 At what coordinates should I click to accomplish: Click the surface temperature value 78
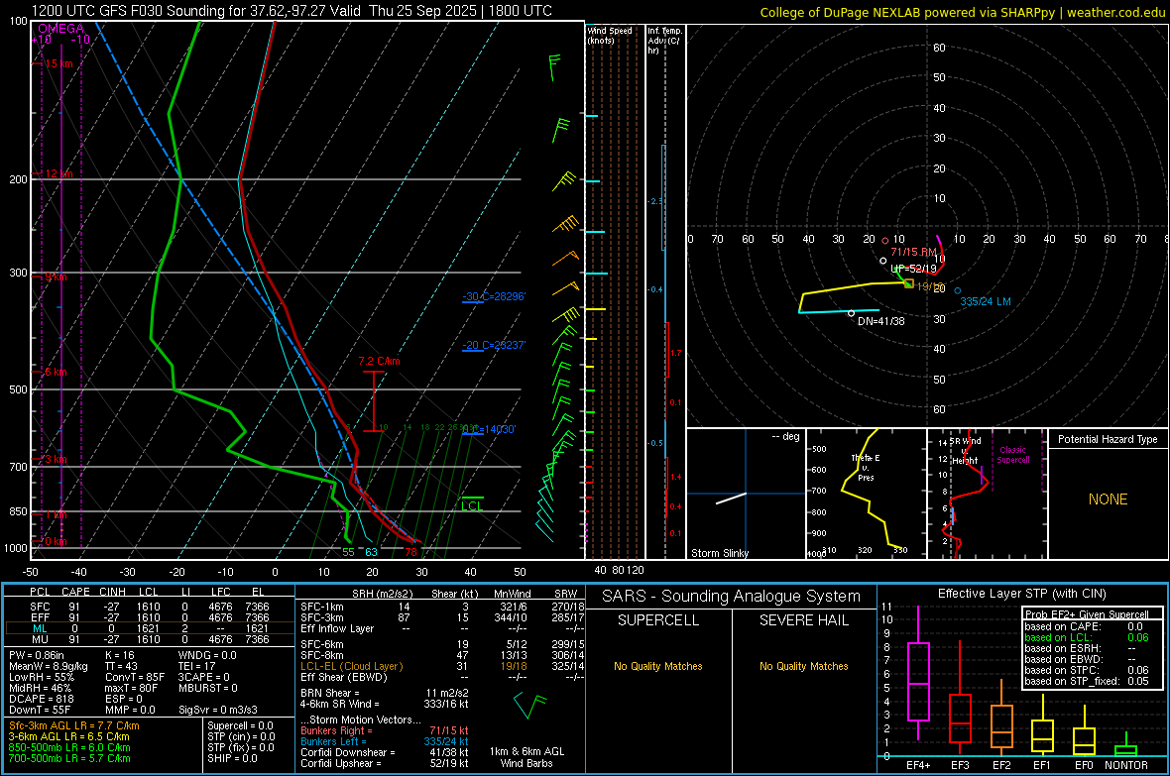tap(411, 552)
